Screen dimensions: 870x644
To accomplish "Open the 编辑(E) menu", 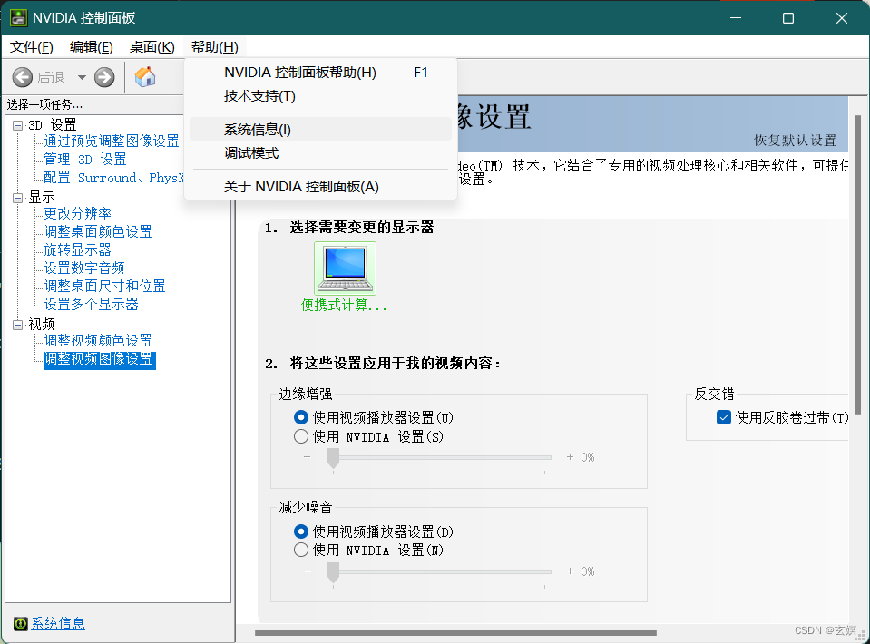I will click(92, 47).
